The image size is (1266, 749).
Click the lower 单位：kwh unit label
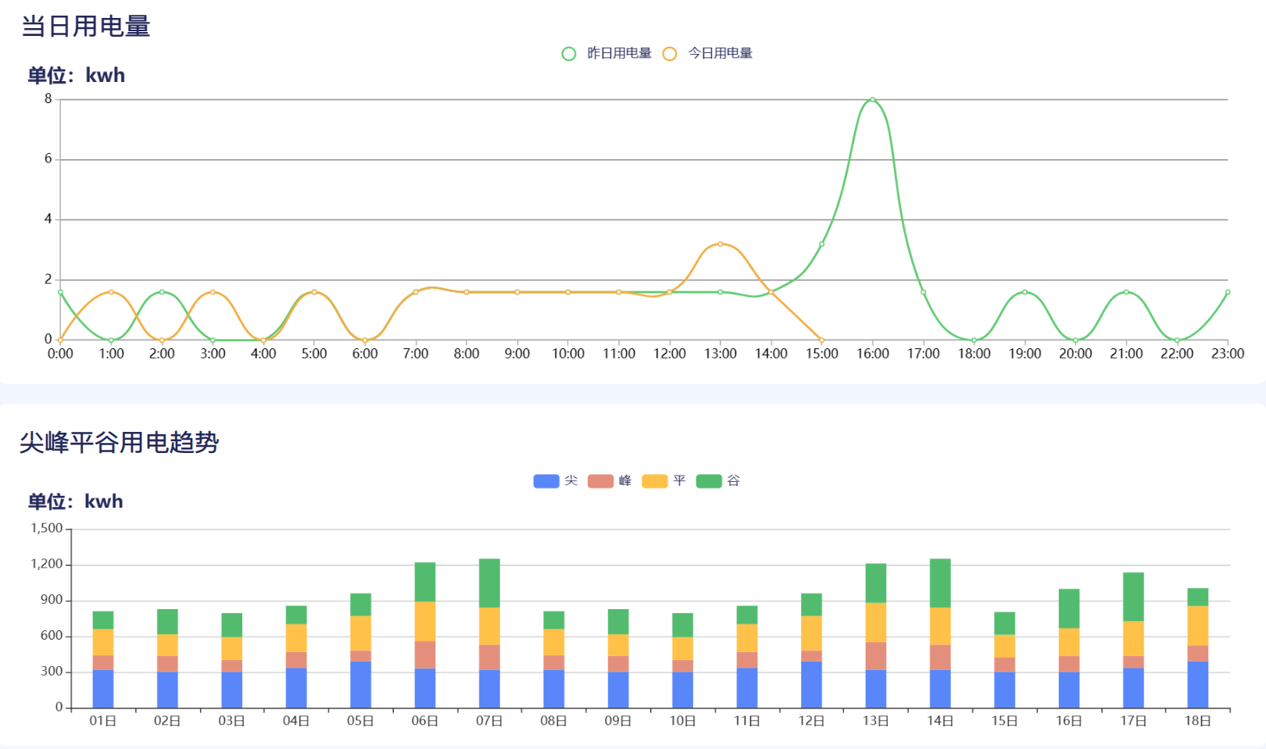click(x=76, y=501)
